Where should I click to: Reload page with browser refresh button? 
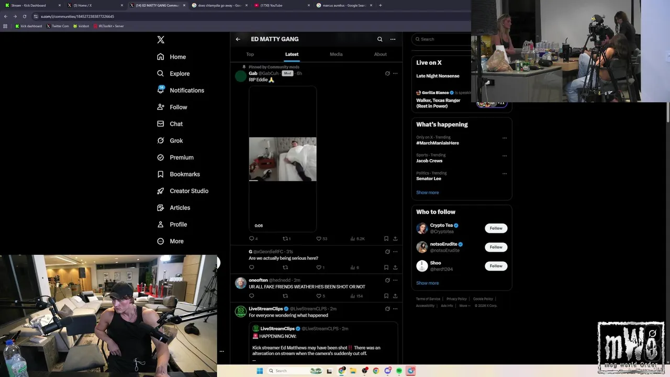coord(24,16)
